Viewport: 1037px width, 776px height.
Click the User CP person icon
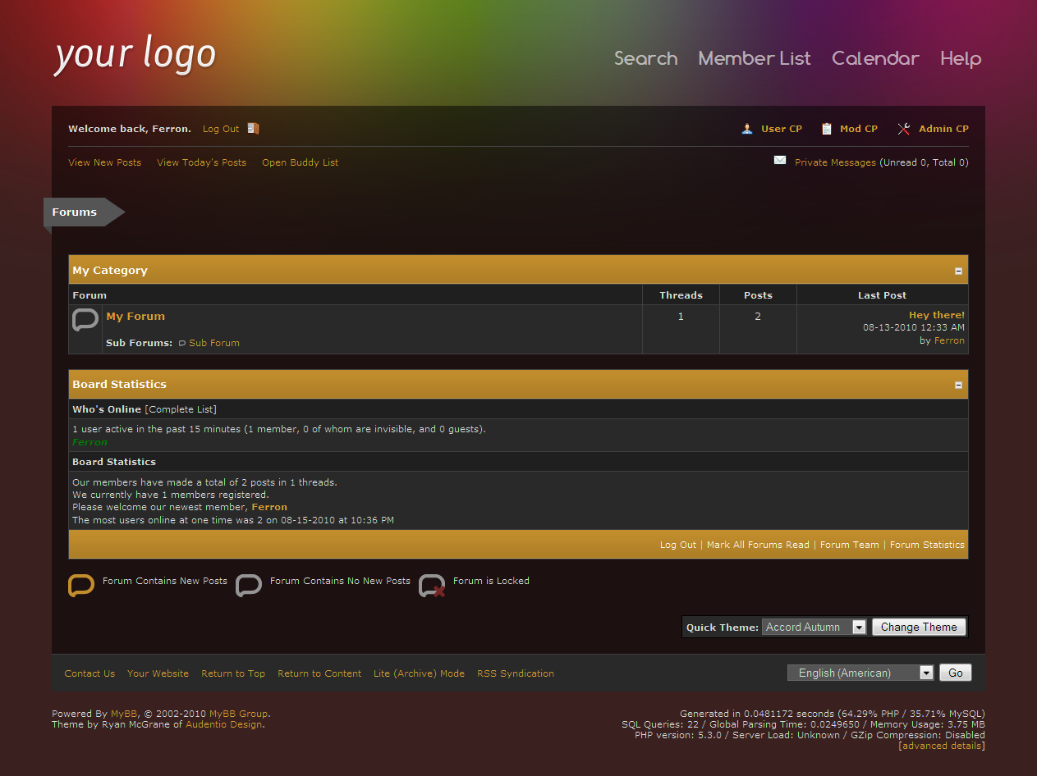pyautogui.click(x=747, y=129)
